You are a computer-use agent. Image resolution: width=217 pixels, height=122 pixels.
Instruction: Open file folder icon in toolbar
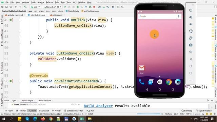point(2,7)
